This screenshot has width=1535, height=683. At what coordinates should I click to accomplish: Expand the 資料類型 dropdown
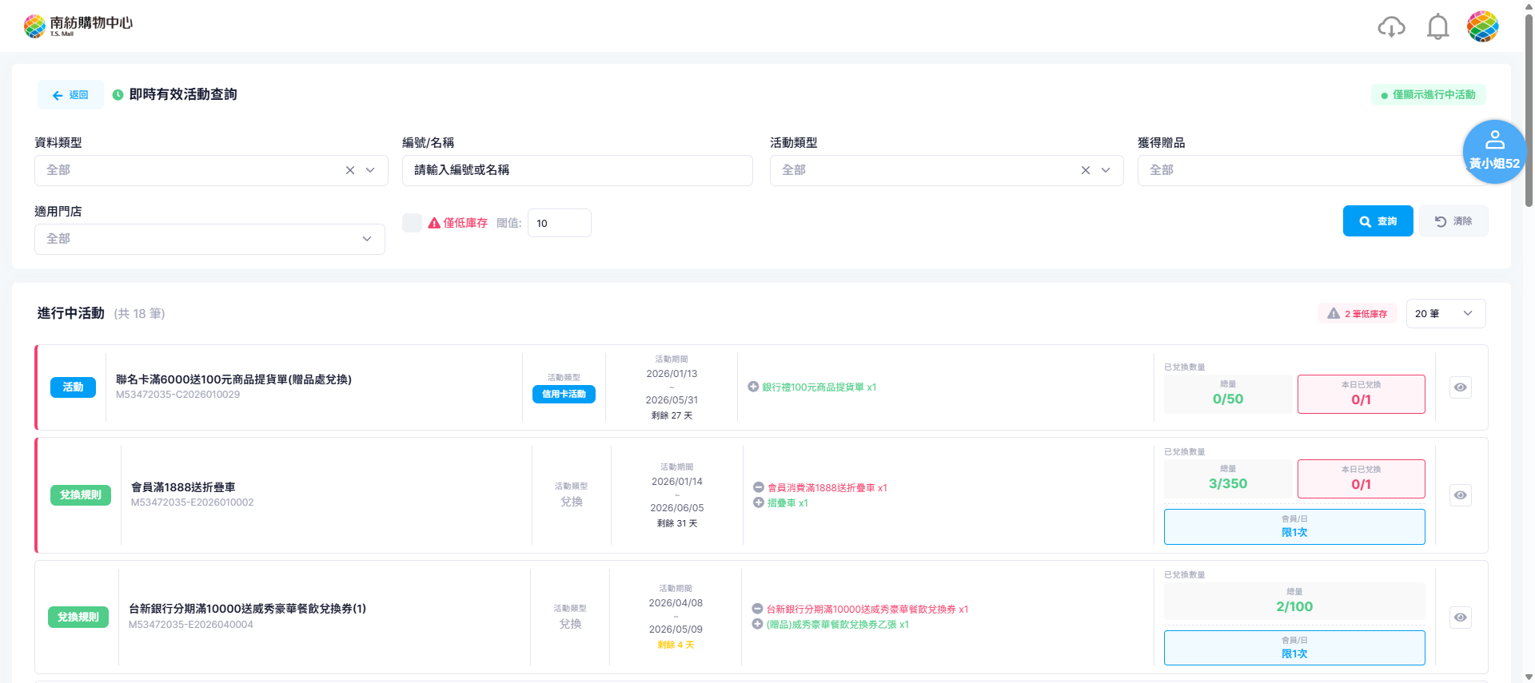point(370,170)
